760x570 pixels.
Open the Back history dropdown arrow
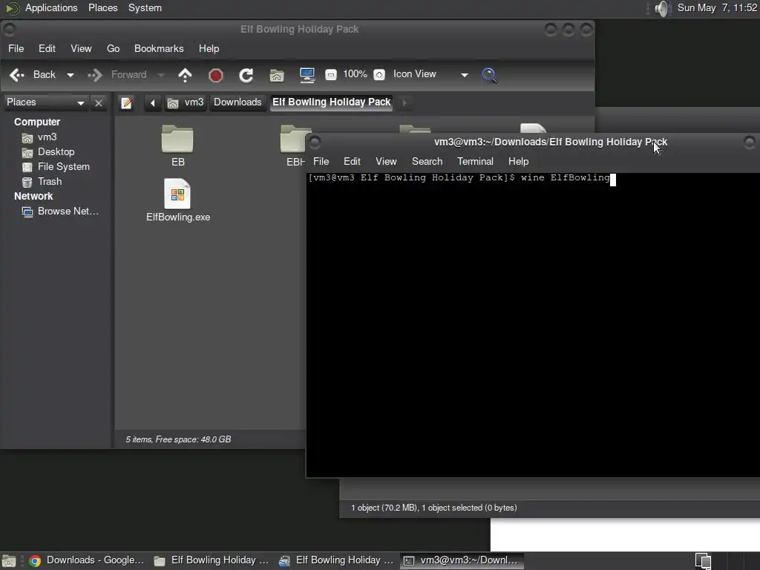[71, 75]
